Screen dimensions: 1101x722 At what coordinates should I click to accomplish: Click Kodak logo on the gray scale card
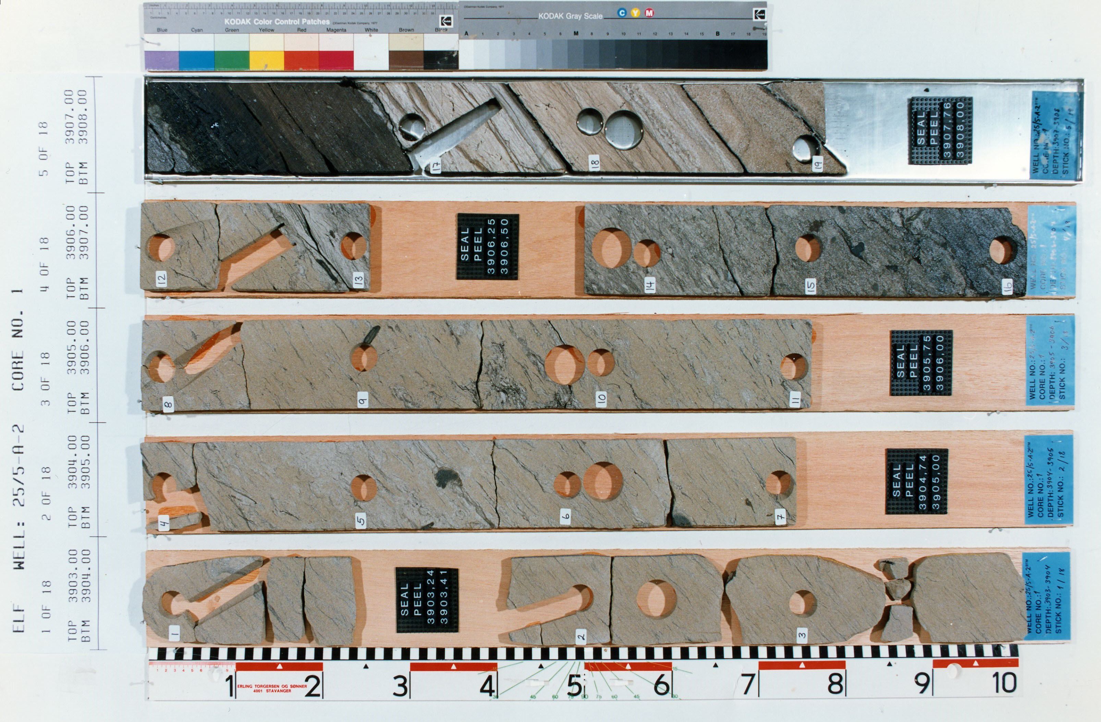pos(759,14)
